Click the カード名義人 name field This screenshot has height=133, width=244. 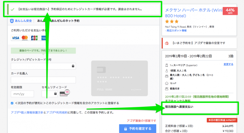43,80
